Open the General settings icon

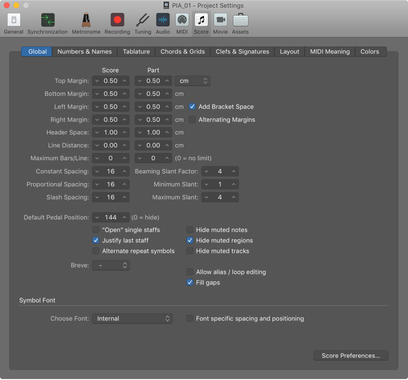pyautogui.click(x=13, y=20)
